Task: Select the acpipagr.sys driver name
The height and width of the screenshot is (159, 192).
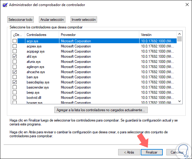Action: pyautogui.click(x=36, y=51)
